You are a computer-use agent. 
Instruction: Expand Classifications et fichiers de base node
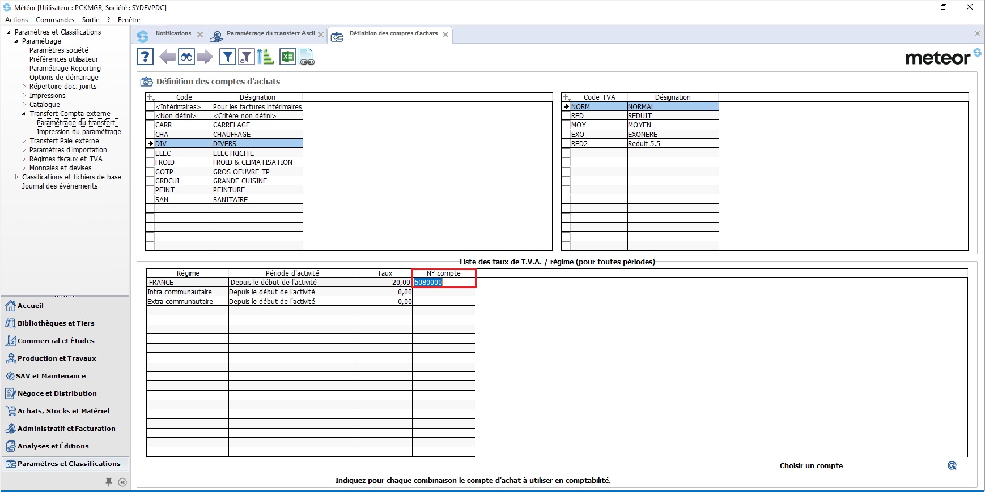[16, 177]
